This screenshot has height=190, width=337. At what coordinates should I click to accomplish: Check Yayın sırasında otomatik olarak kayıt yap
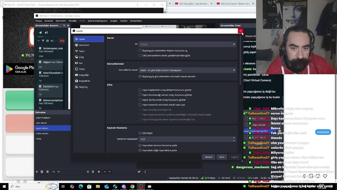[x=140, y=105]
